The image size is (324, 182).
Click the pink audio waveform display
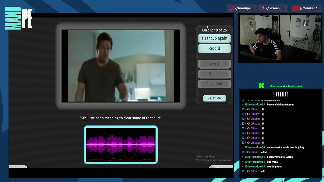[x=121, y=145]
